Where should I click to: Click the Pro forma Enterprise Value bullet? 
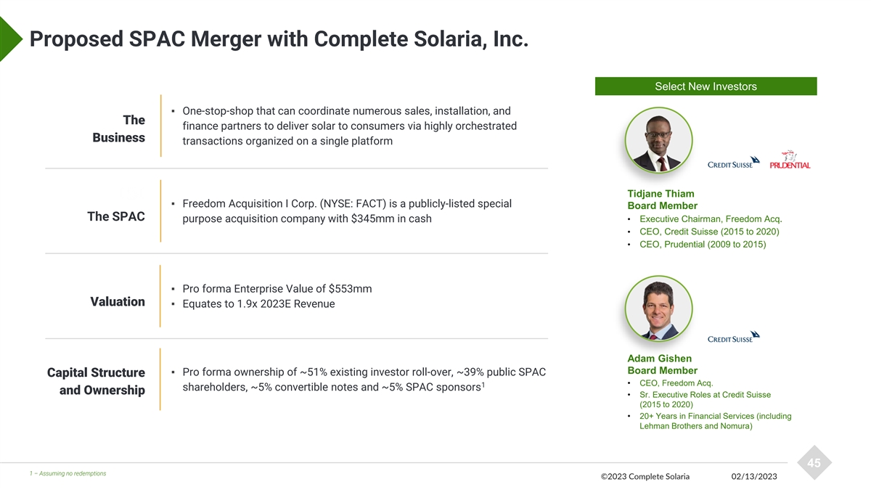[277, 289]
